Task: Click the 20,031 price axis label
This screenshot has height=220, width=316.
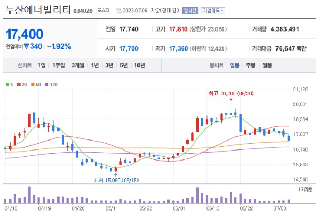Action: coord(301,104)
